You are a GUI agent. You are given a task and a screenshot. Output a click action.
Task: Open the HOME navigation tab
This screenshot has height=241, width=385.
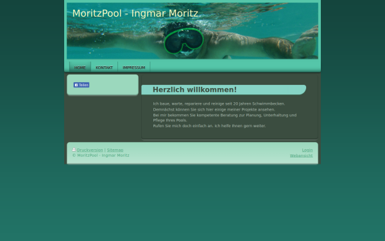pos(80,67)
